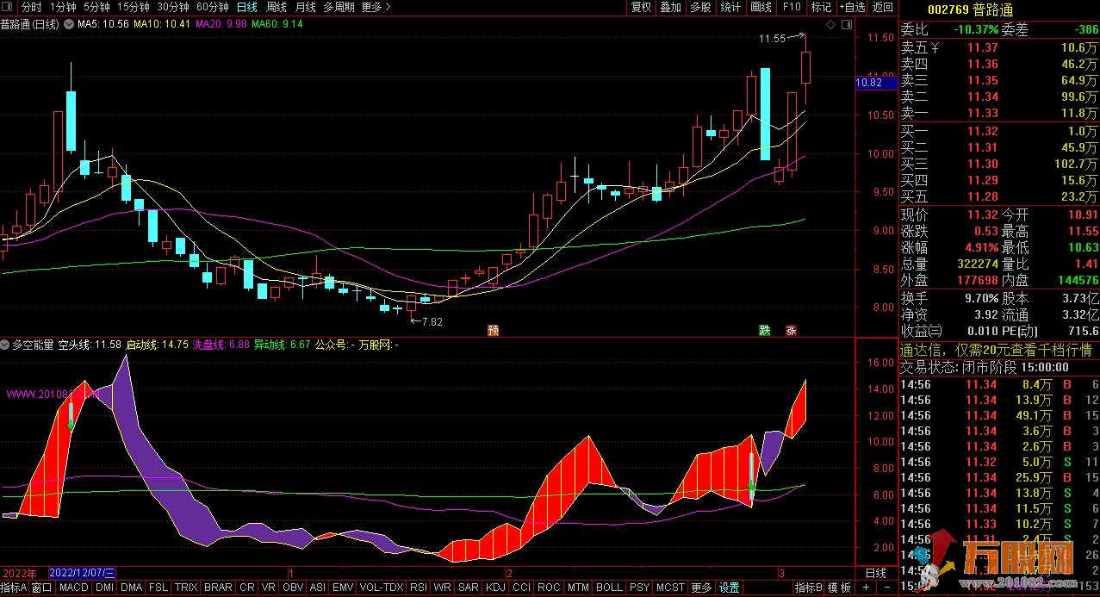The width and height of the screenshot is (1100, 597).
Task: Select the 1分钟 period tab
Action: click(63, 7)
